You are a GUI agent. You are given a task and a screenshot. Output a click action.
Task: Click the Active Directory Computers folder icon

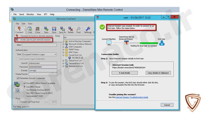(66, 41)
